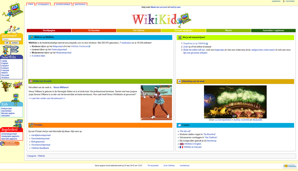Click Uploaden in Kids box

pyautogui.click(x=6, y=115)
